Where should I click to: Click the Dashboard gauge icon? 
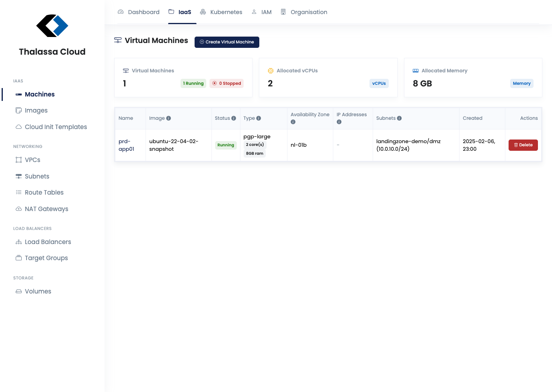tap(121, 12)
